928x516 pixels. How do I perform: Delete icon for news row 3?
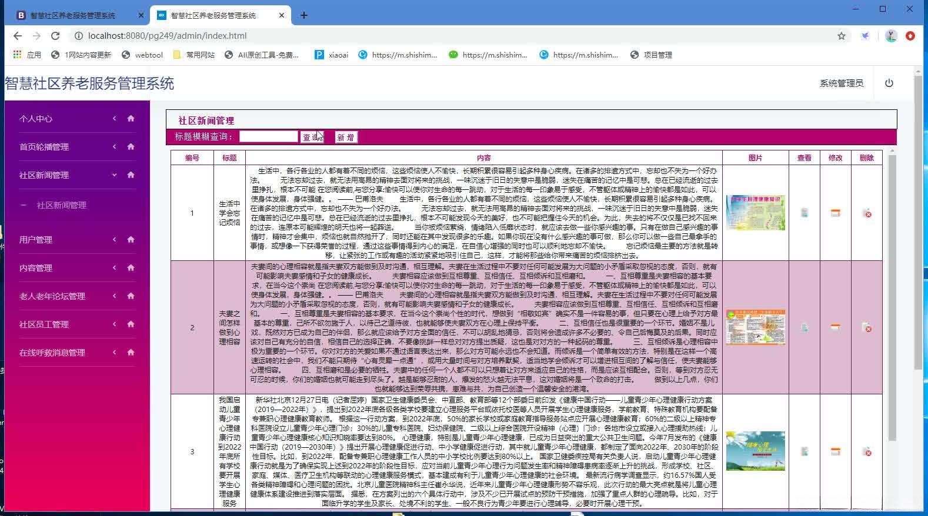point(867,452)
